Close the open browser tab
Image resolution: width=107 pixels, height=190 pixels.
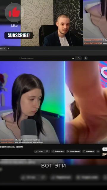[x=5, y=48]
